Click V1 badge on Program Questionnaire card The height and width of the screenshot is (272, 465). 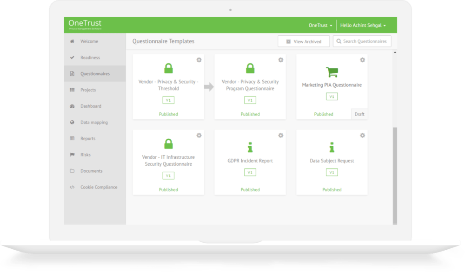pos(250,100)
